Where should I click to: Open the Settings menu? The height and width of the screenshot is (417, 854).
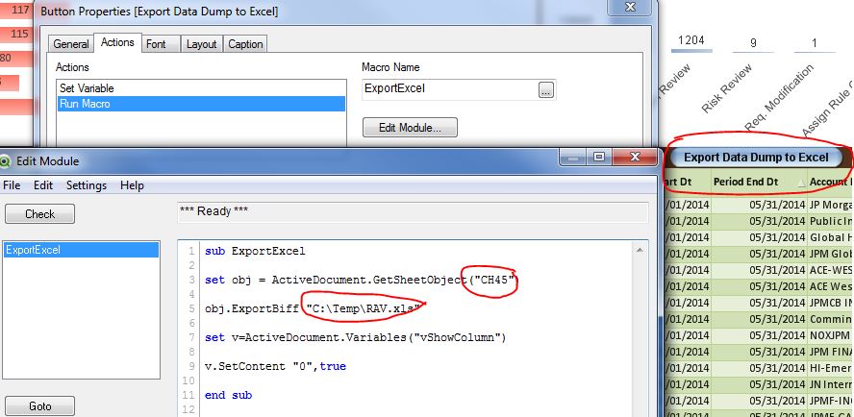coord(86,185)
